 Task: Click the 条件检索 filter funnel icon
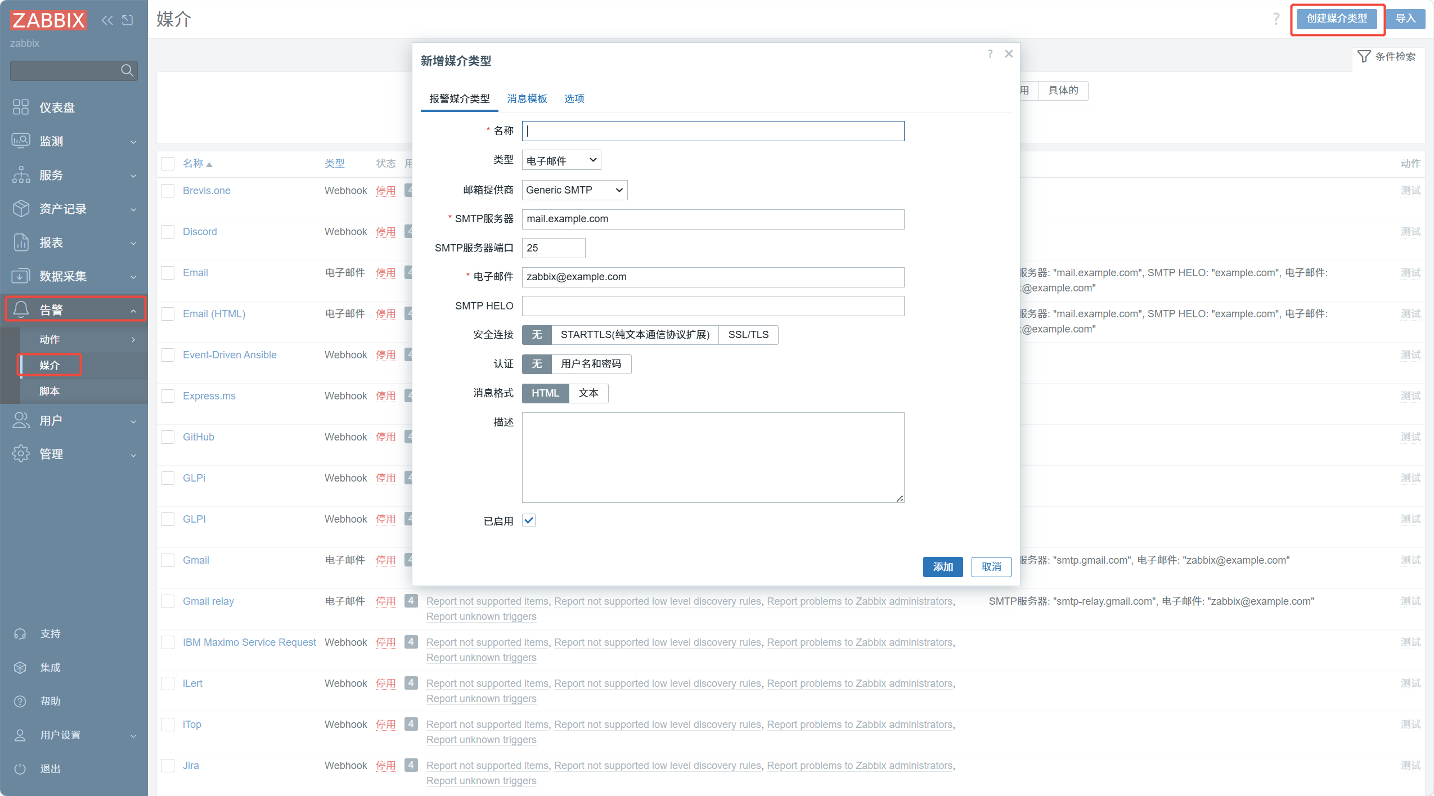click(1364, 56)
